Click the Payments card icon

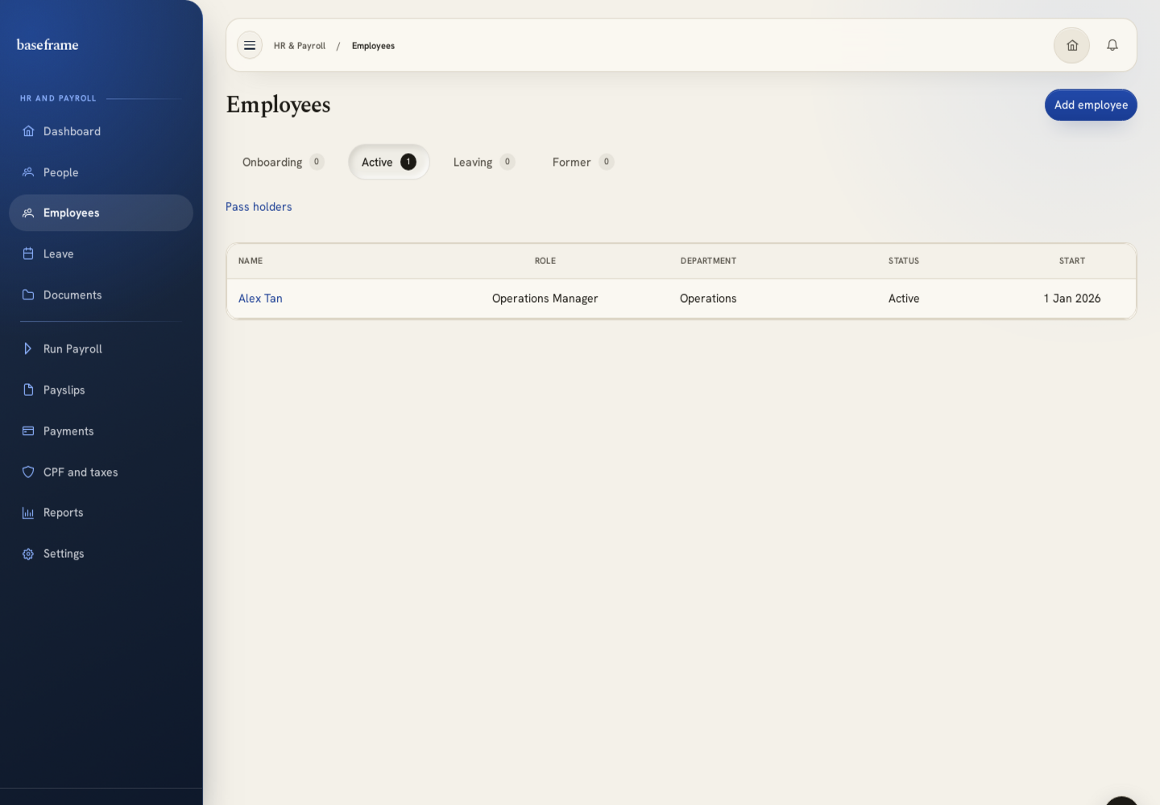coord(28,431)
